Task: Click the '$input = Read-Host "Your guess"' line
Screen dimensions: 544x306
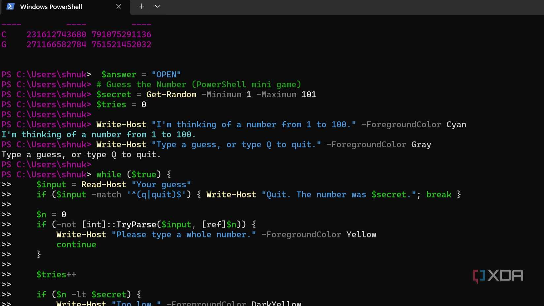Action: [114, 185]
